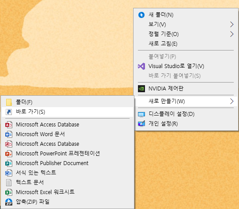The image size is (239, 209).
Task: Click the shortcut arrow icon for 바로 가기(S)
Action: coord(9,112)
